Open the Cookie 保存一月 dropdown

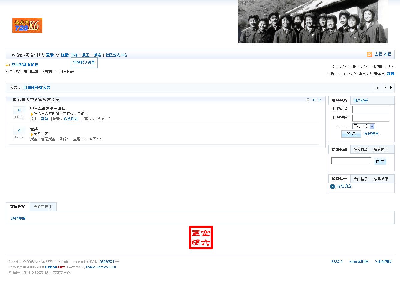(363, 126)
